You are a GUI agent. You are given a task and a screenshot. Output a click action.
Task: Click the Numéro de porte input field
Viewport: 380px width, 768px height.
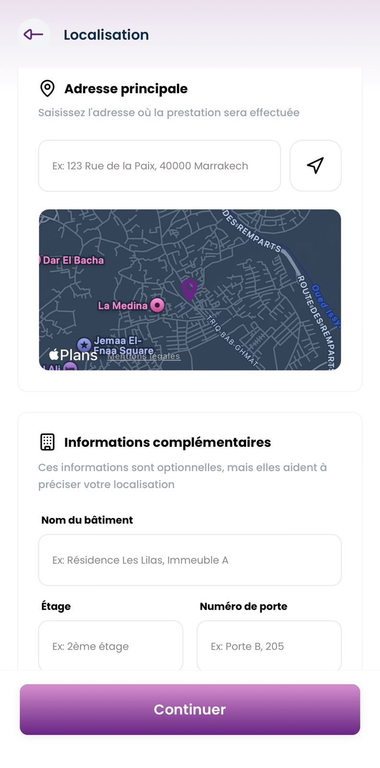pyautogui.click(x=269, y=646)
